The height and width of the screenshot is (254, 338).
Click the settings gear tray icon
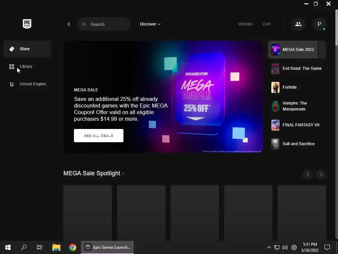tap(294, 247)
